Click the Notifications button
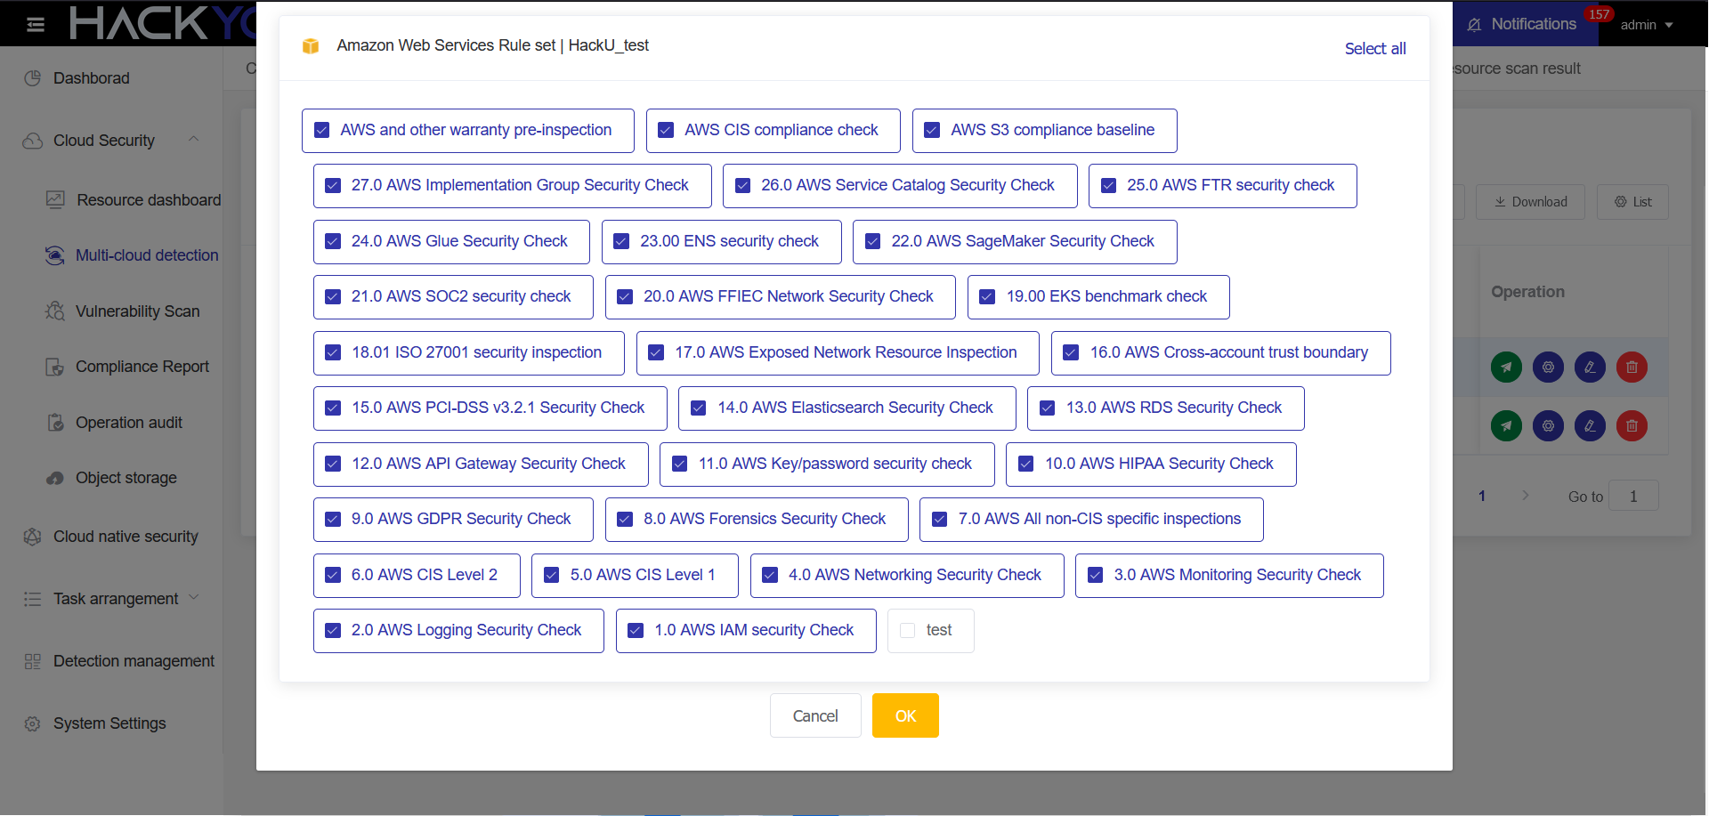This screenshot has width=1709, height=816. (x=1526, y=24)
